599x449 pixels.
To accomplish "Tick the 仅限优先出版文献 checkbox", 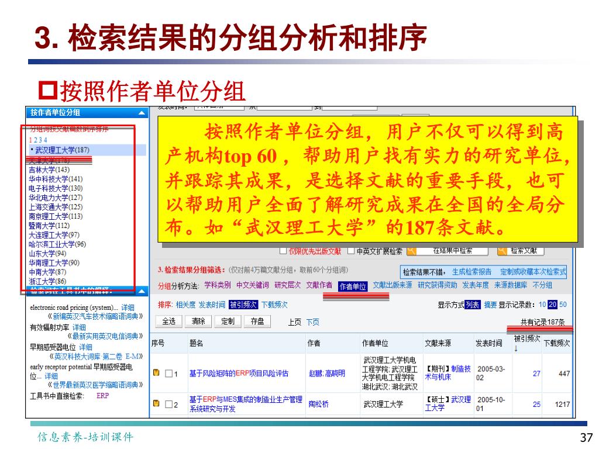I will [x=283, y=251].
